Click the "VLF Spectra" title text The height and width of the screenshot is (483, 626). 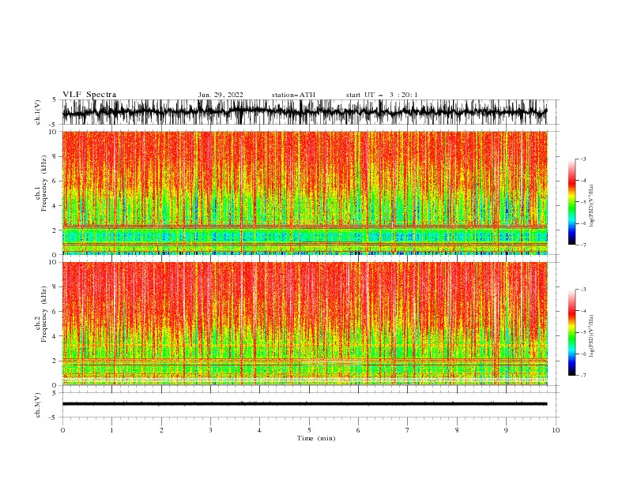click(89, 95)
